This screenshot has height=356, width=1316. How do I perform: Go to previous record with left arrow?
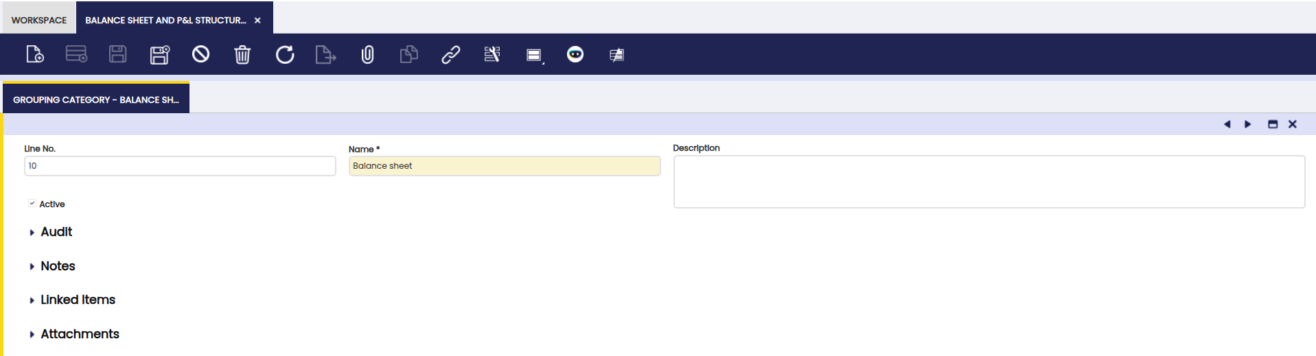pos(1227,124)
